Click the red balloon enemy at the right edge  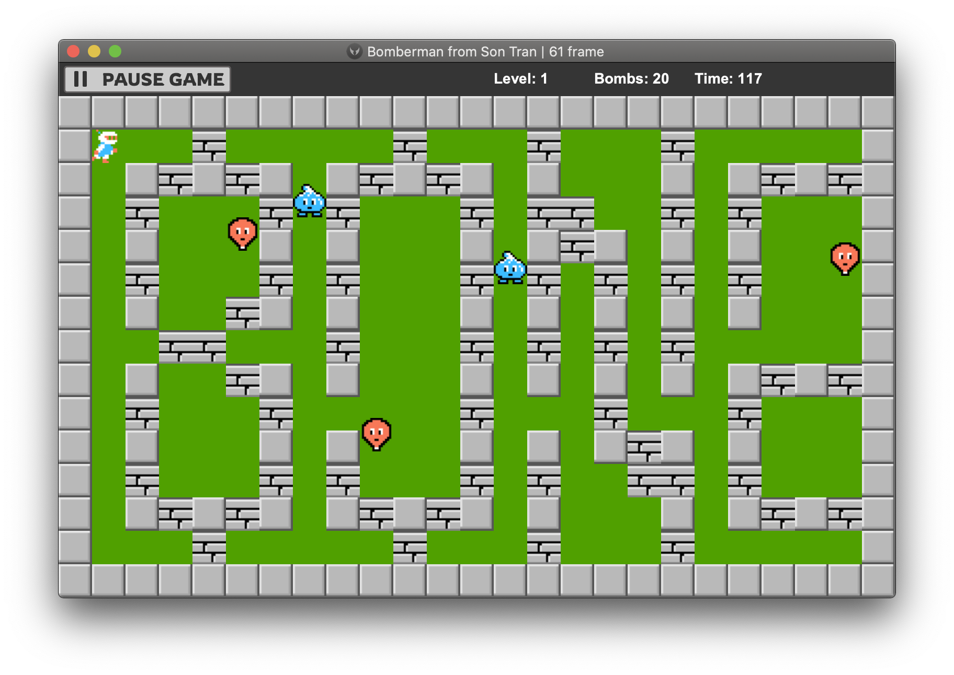[845, 259]
